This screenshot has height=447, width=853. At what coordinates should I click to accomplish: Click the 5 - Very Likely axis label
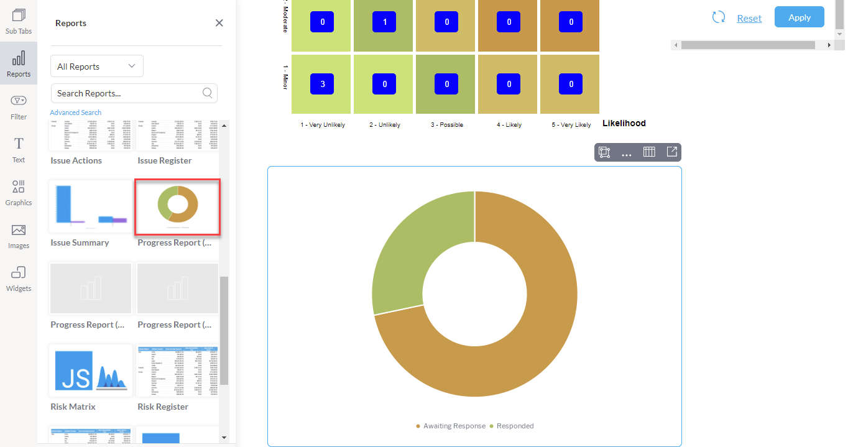point(571,125)
